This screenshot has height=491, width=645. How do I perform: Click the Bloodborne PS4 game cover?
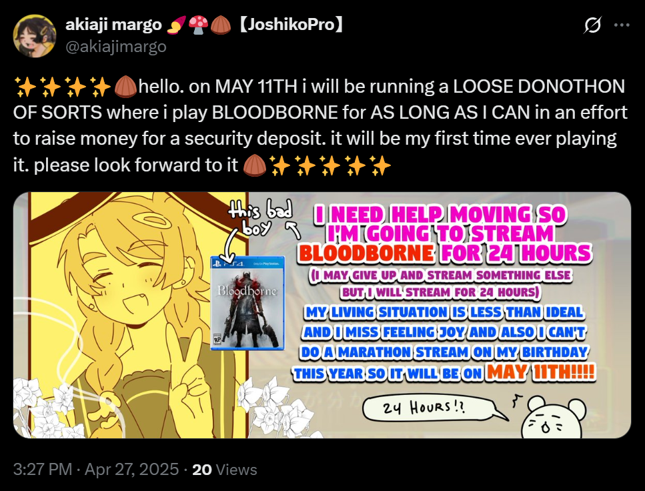point(247,303)
